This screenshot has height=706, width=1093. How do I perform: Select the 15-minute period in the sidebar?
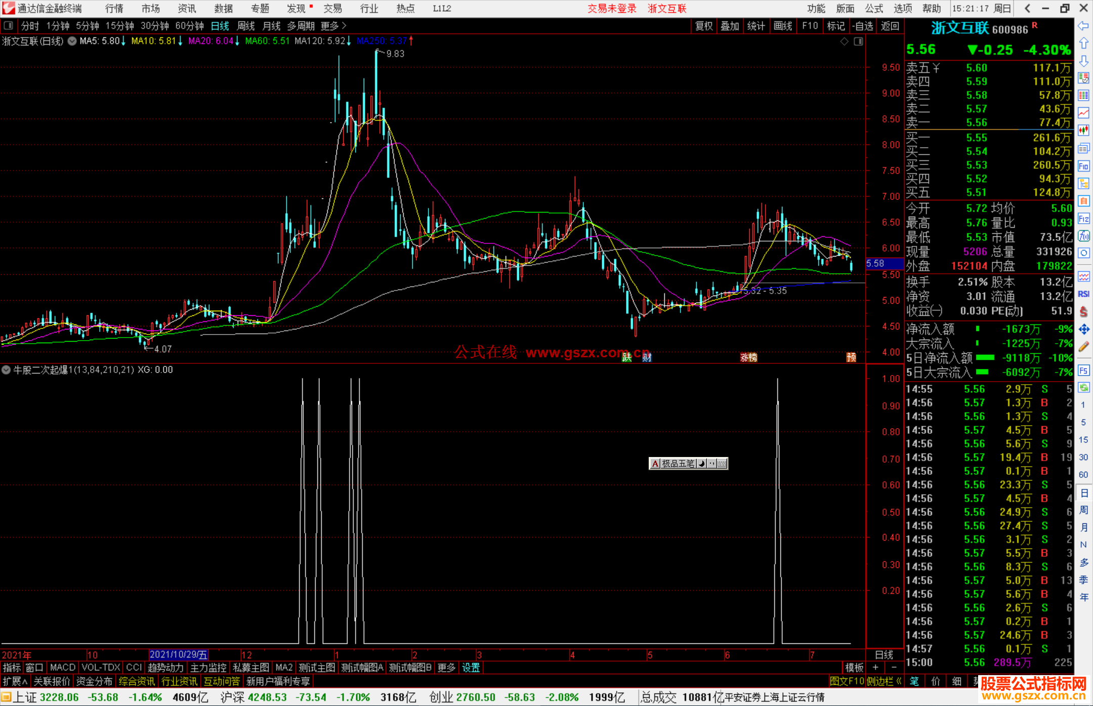(x=1083, y=440)
